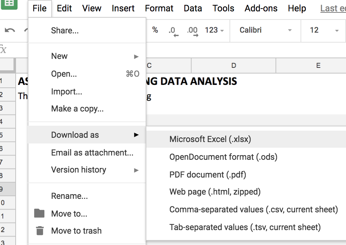The width and height of the screenshot is (346, 245).
Task: Open the File menu
Action: coord(39,9)
